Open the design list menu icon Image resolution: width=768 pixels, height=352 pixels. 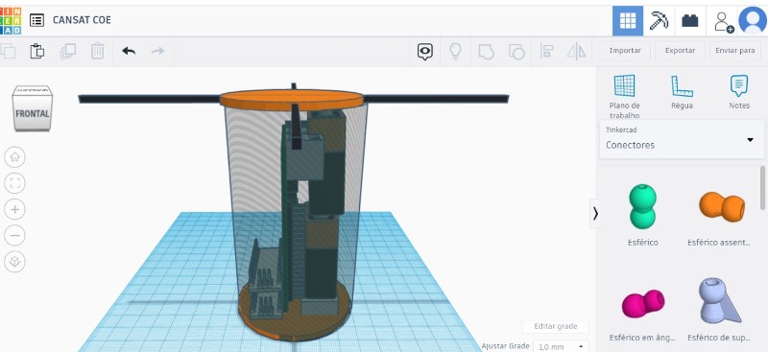tap(36, 20)
